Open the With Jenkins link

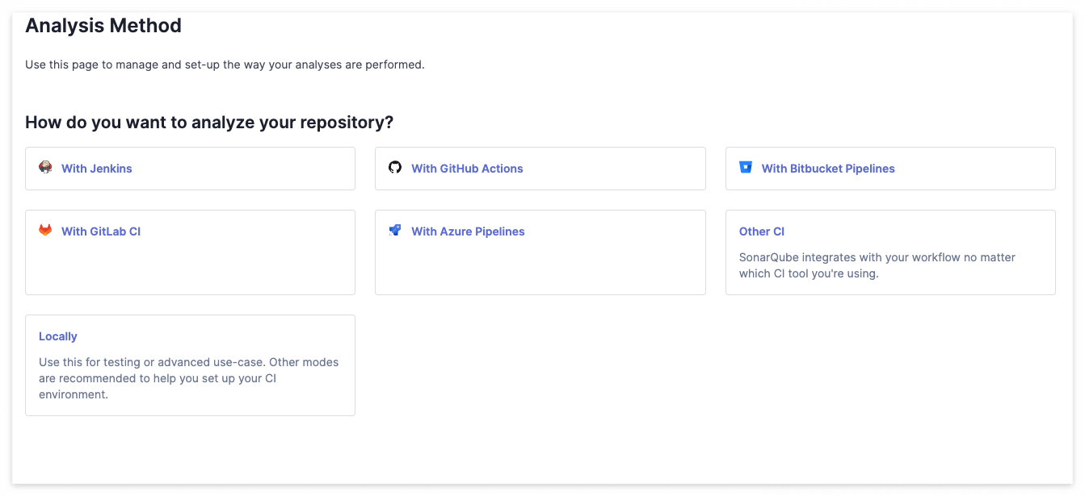[x=97, y=169]
